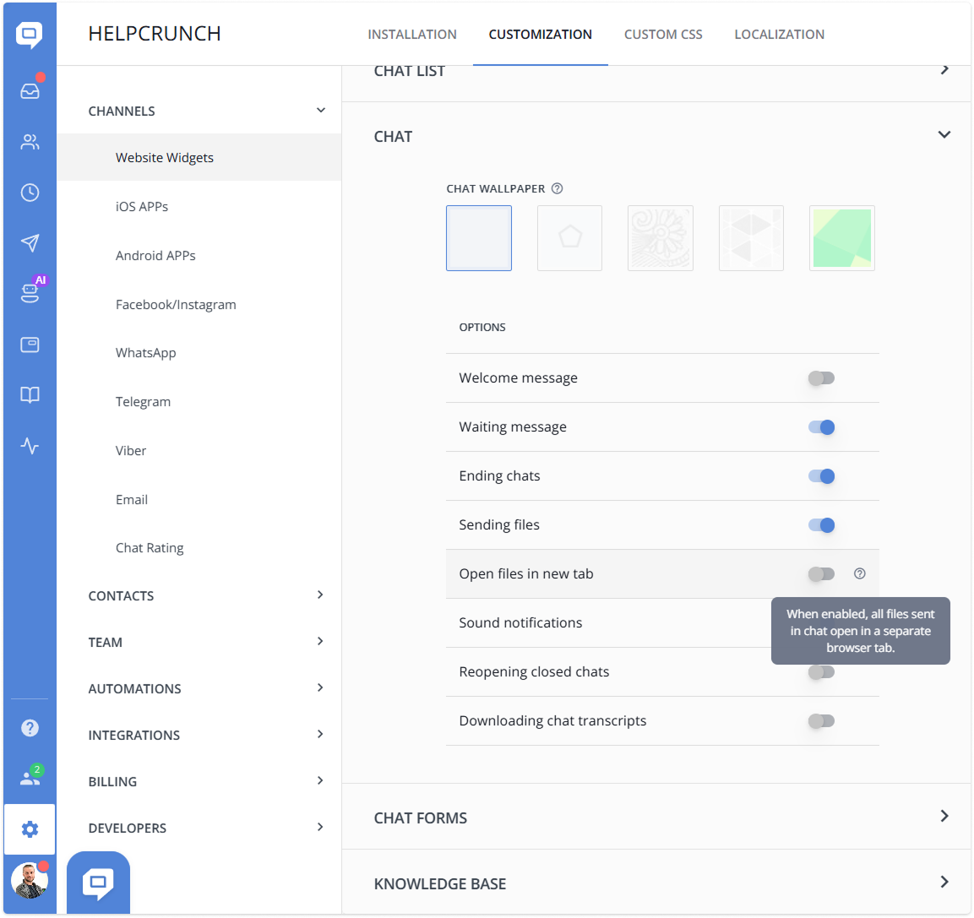This screenshot has height=918, width=974.
Task: Open the LOCALIZATION tab
Action: coord(779,35)
